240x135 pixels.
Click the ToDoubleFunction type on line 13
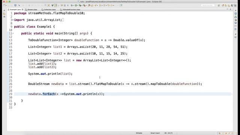pos(42,40)
